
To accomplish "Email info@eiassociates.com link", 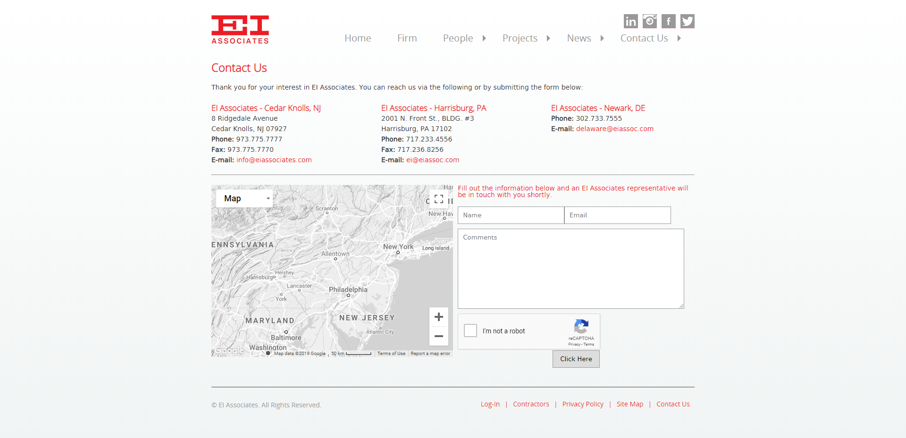I will point(274,160).
